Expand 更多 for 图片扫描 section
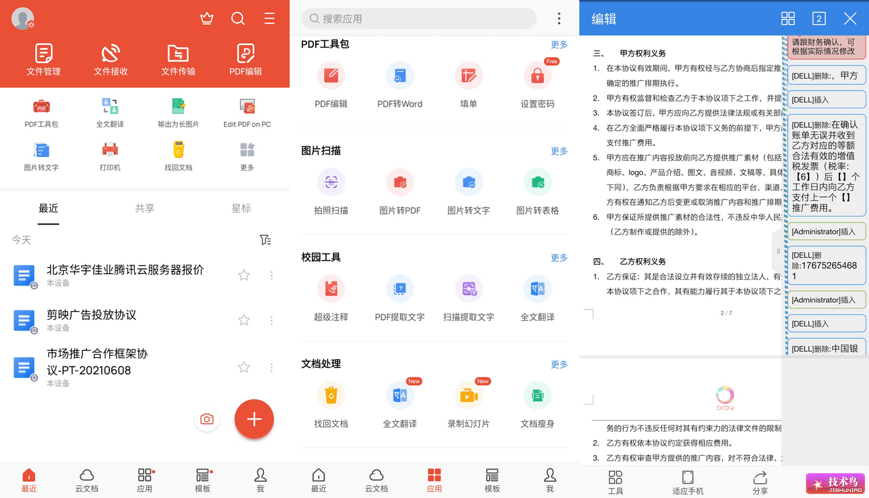The width and height of the screenshot is (869, 498). (x=559, y=151)
